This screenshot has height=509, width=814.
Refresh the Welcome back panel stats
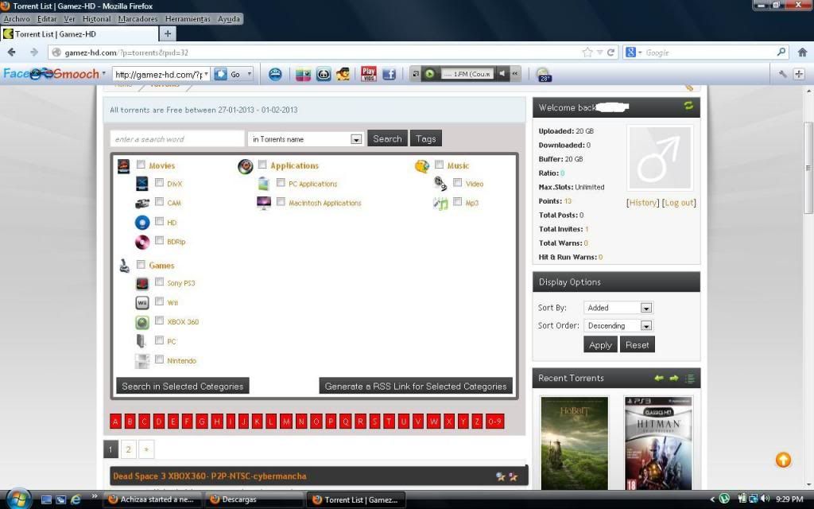(688, 106)
